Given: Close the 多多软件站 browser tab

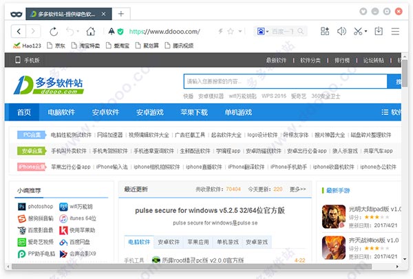Looking at the screenshot, I should tap(103, 14).
